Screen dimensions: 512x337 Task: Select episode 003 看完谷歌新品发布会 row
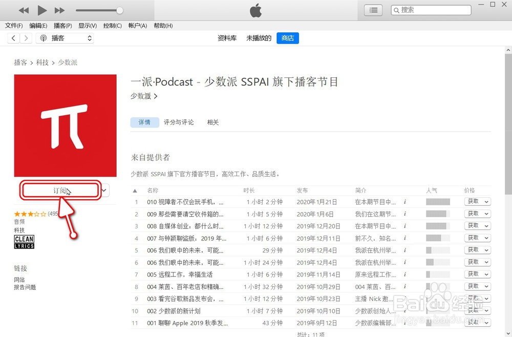[x=311, y=299]
